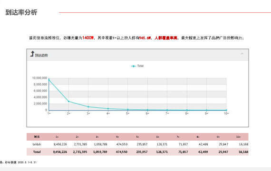The height and width of the screenshot is (171, 271).
Task: Click the chart x-axis label 5+
Action: (128, 114)
